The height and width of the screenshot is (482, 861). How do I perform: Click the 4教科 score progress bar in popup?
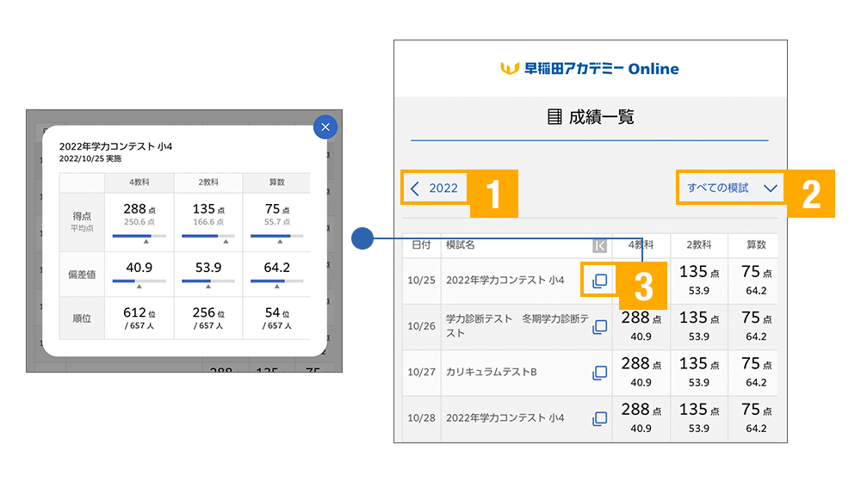139,236
